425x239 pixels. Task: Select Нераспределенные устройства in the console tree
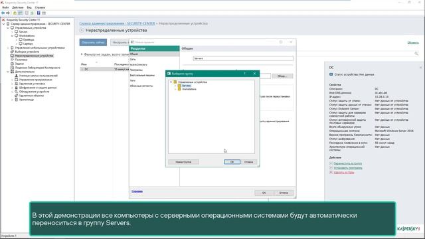34,56
